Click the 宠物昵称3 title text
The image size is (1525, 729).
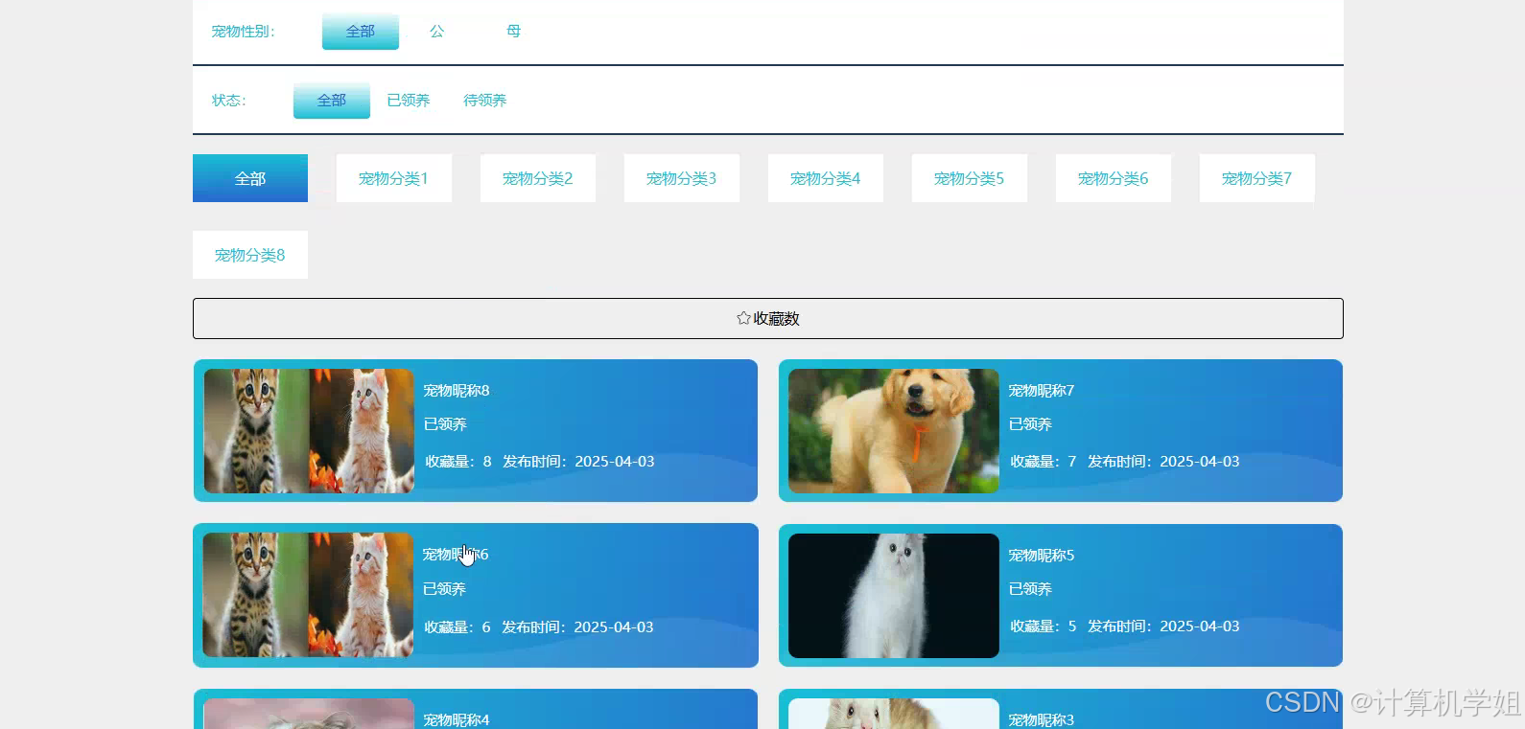(x=1042, y=720)
